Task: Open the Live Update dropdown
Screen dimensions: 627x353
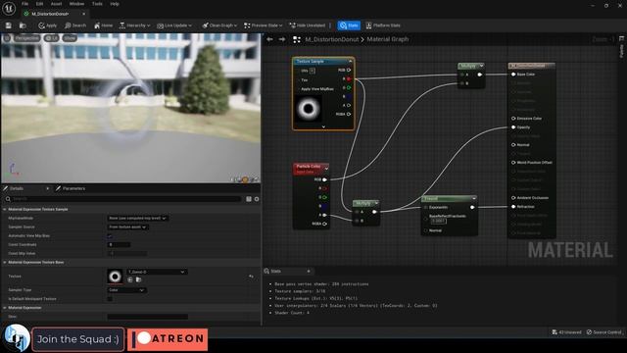Action: click(174, 25)
